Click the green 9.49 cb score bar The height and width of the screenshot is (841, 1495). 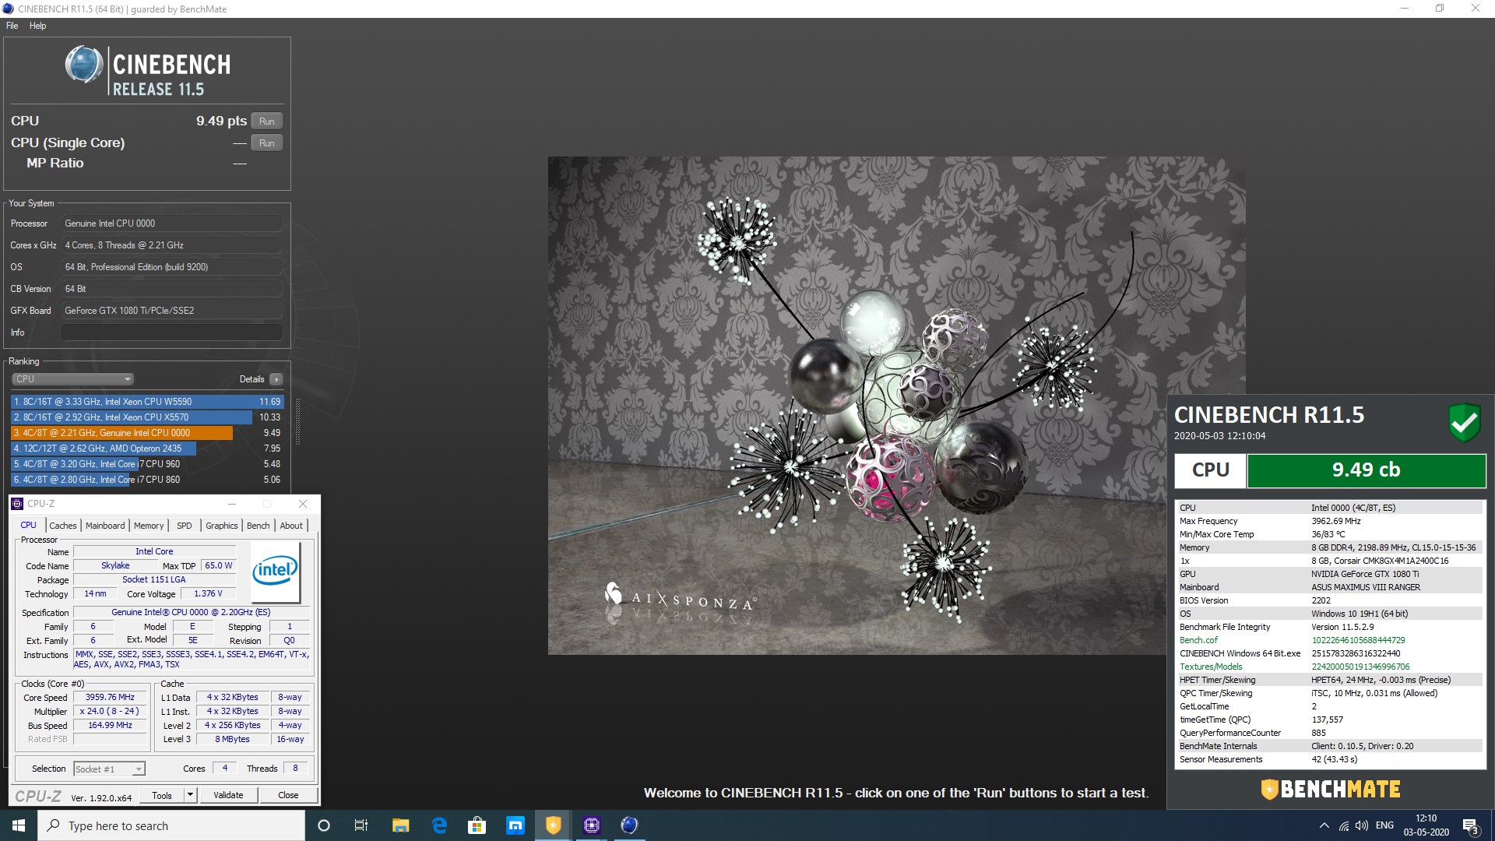pyautogui.click(x=1366, y=470)
